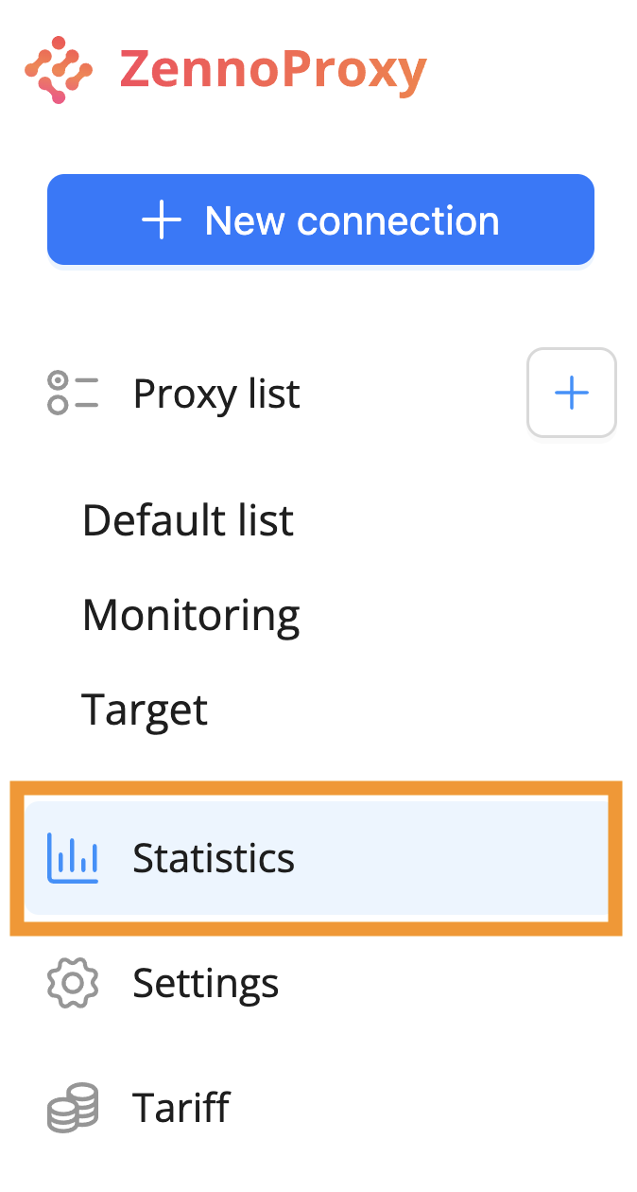637x1192 pixels.
Task: Open the Settings menu label
Action: tap(205, 984)
